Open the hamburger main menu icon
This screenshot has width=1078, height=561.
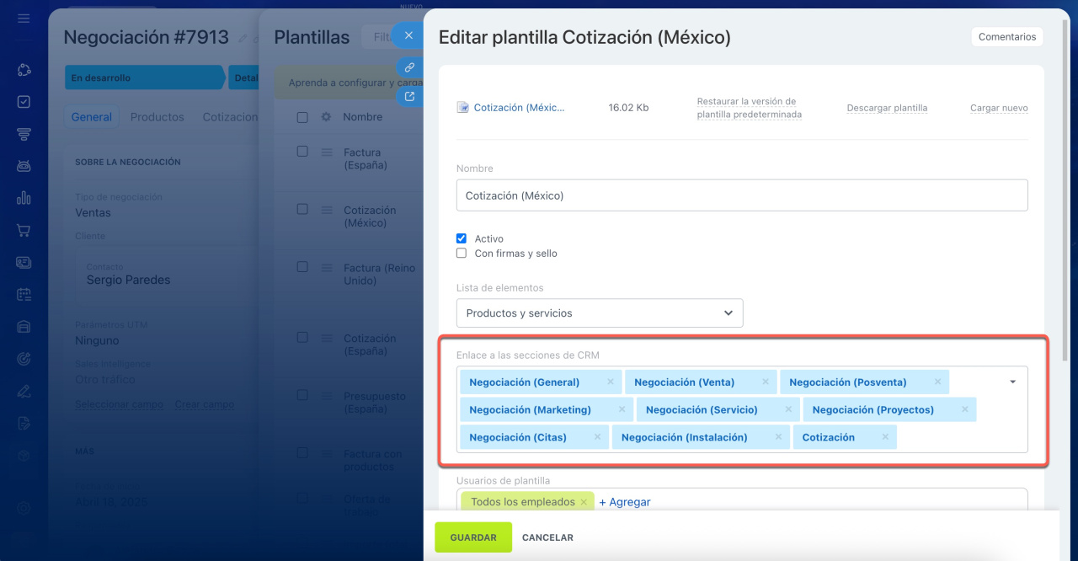click(x=24, y=18)
